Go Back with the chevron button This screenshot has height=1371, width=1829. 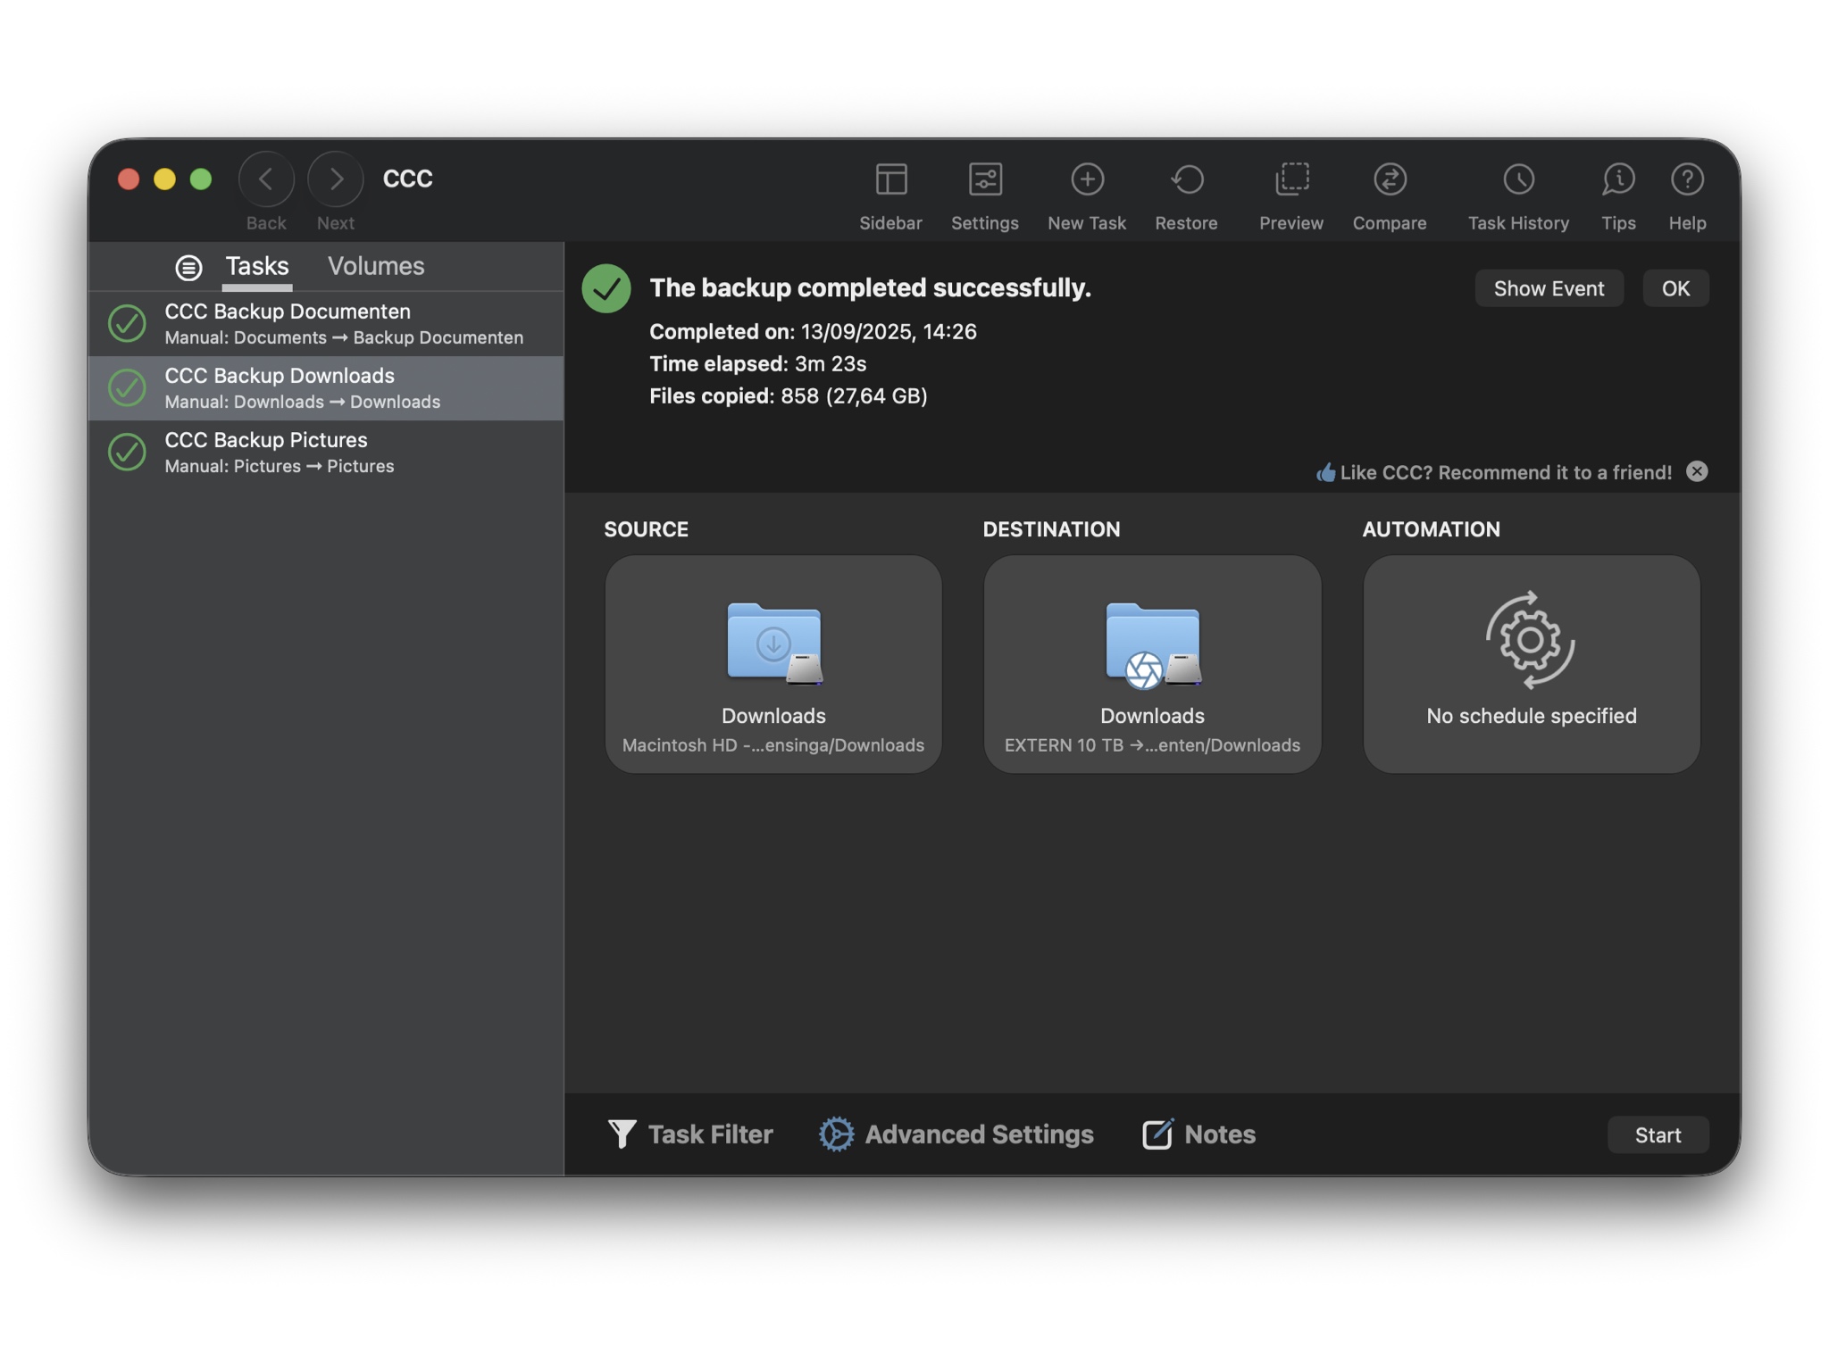[x=266, y=179]
